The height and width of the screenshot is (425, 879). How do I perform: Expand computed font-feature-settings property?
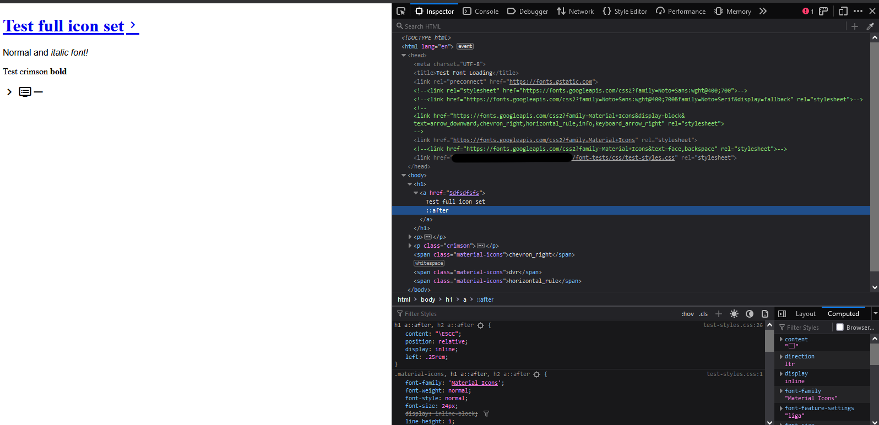pyautogui.click(x=781, y=408)
